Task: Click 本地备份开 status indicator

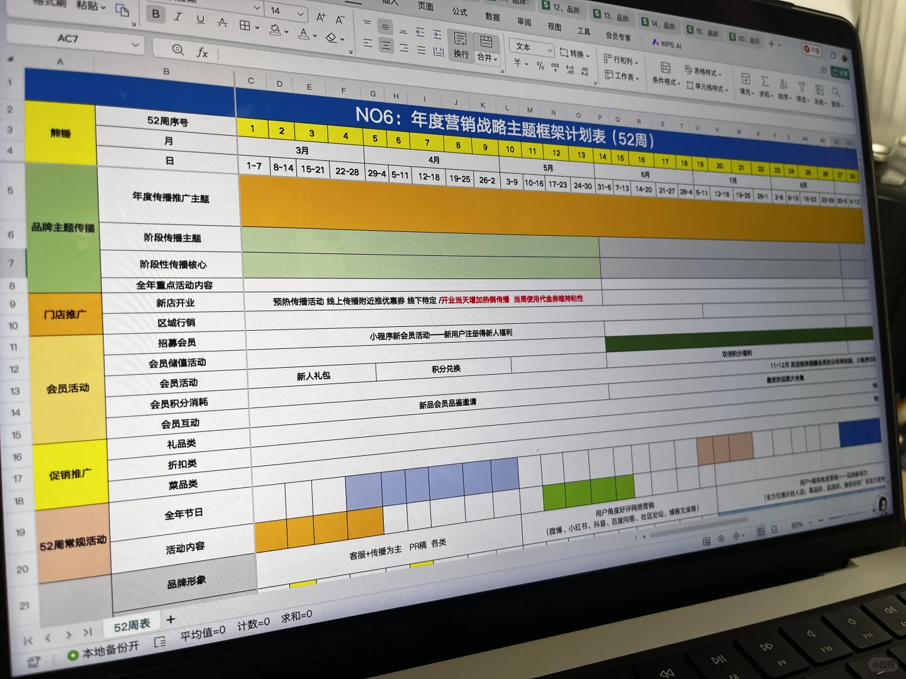Action: pyautogui.click(x=103, y=651)
